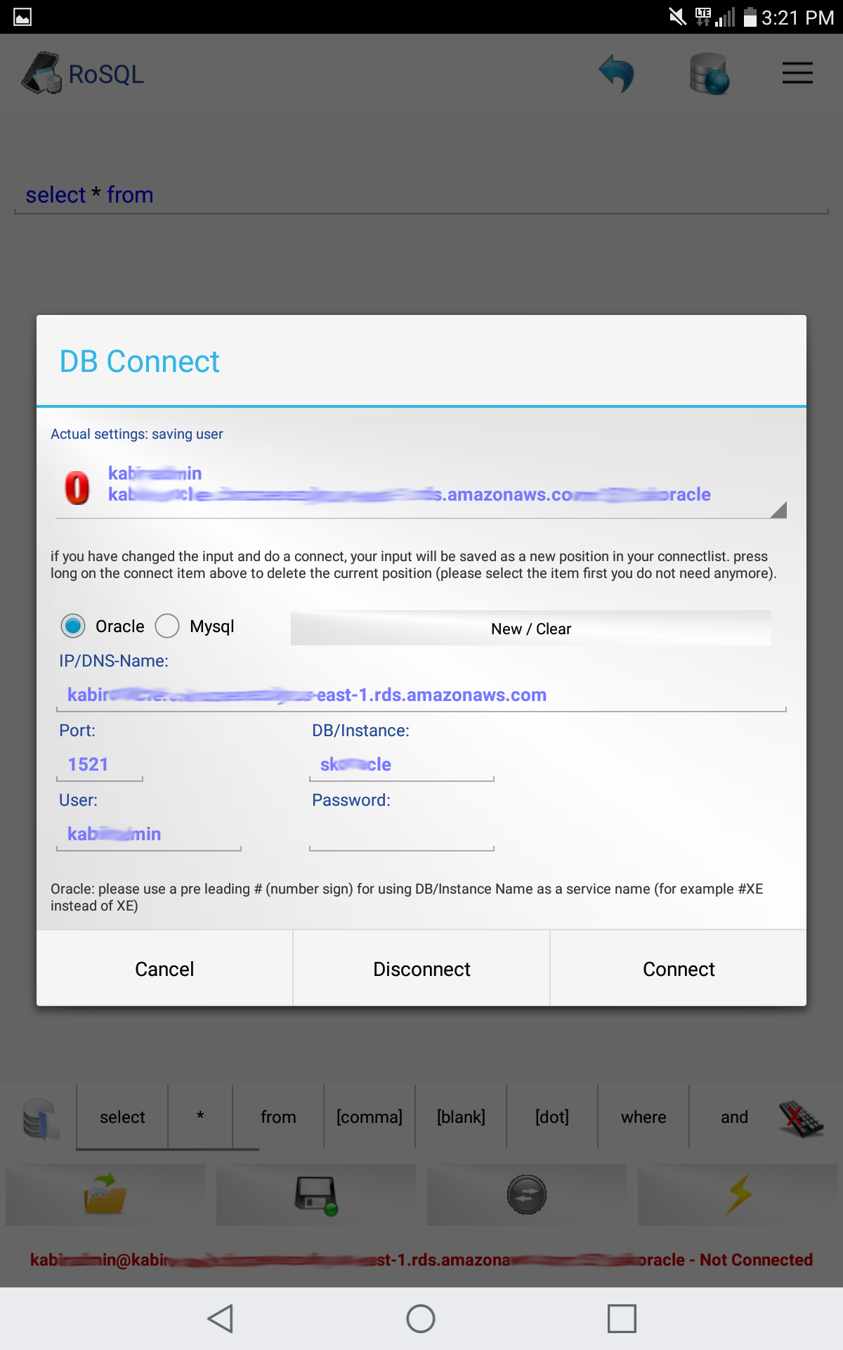
Task: Tap the blue undo arrow icon
Action: [617, 73]
